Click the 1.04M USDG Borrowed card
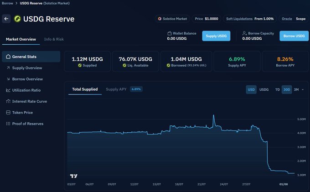Image resolution: width=310 pixels, height=192 pixels. coord(186,62)
